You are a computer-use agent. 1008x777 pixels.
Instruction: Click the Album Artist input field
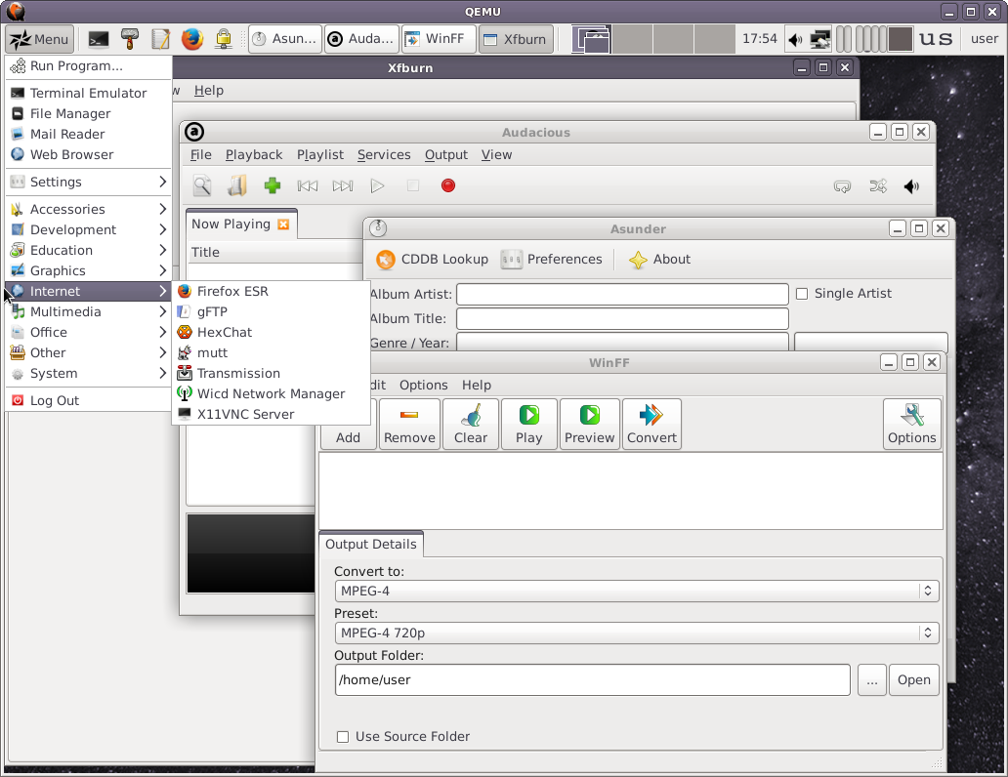click(622, 295)
